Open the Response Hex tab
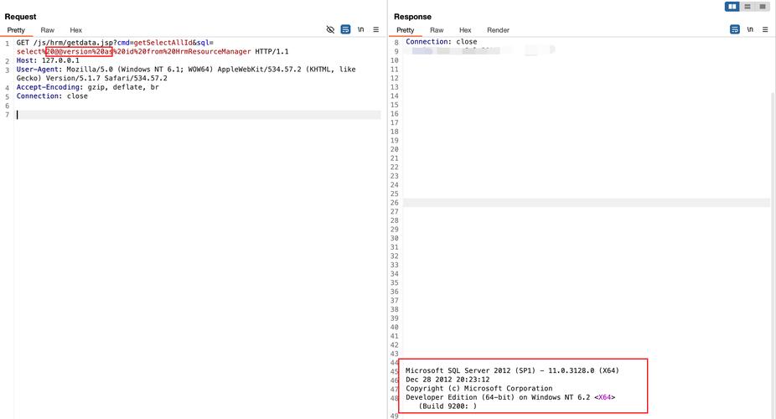This screenshot has width=776, height=419. point(465,30)
